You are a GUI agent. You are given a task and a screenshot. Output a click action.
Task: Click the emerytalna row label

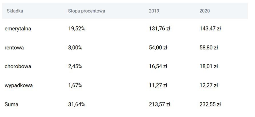coord(18,28)
